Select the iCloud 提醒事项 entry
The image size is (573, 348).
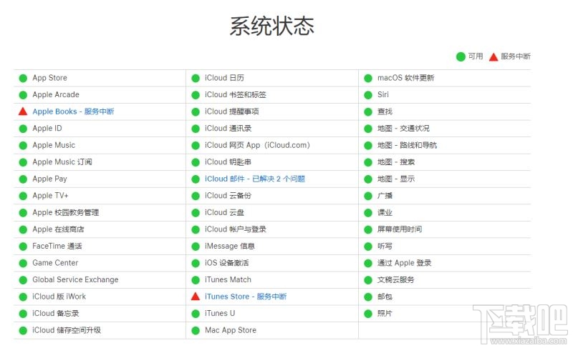click(x=232, y=111)
